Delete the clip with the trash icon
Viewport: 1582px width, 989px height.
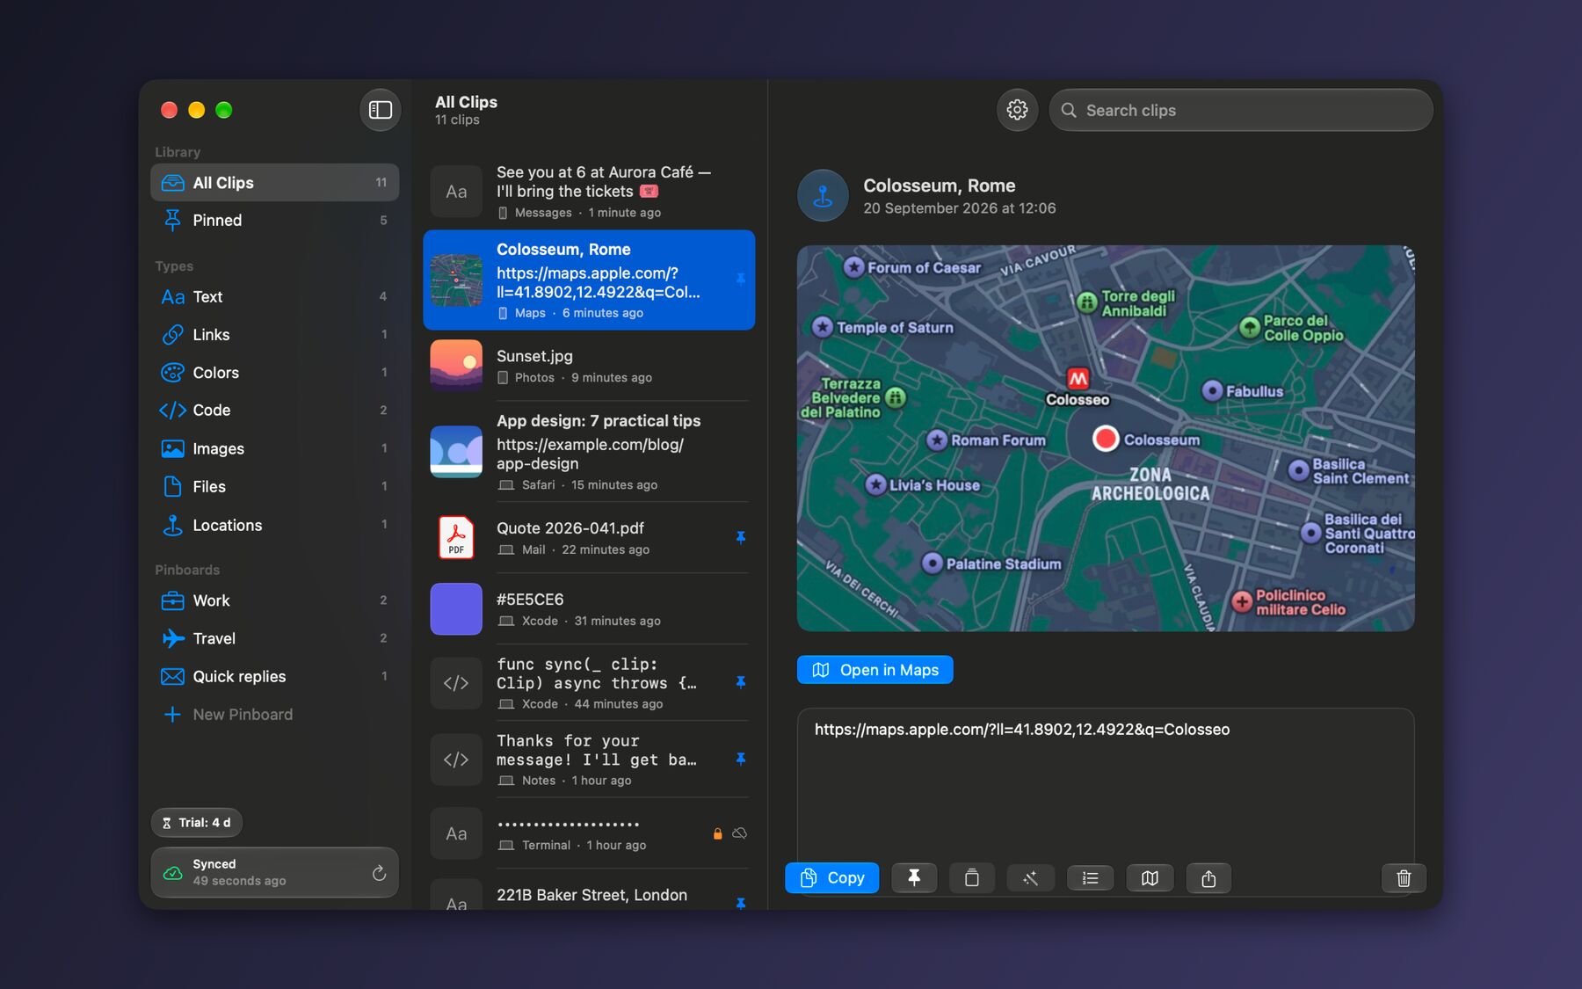coord(1404,878)
